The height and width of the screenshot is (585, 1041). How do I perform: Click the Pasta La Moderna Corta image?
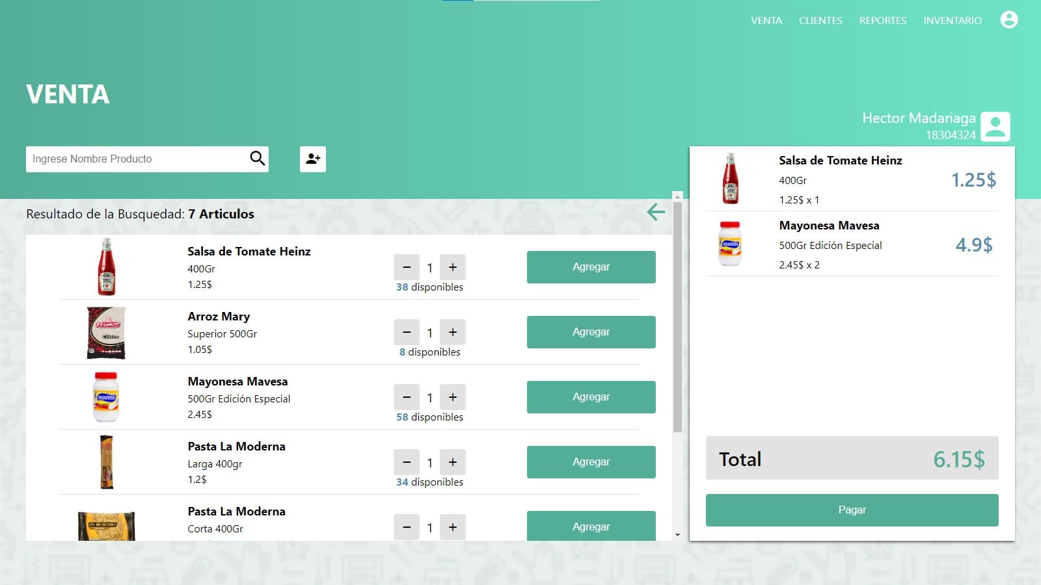click(x=106, y=526)
